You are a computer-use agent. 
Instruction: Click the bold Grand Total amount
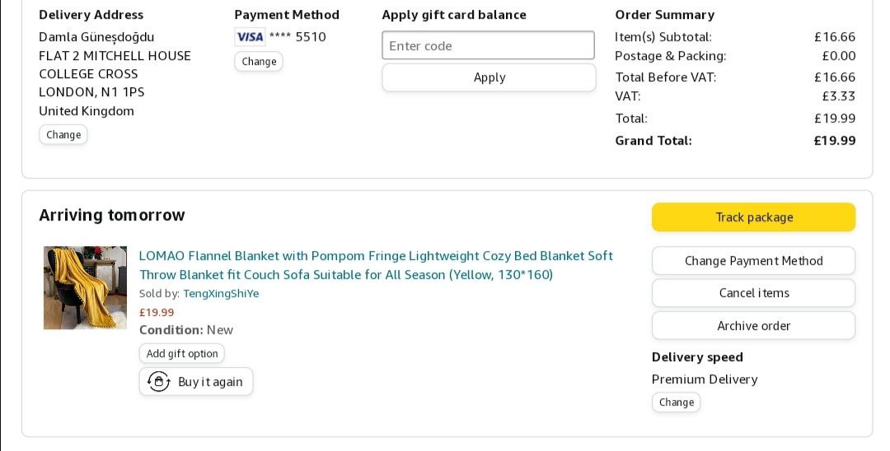[x=834, y=141]
